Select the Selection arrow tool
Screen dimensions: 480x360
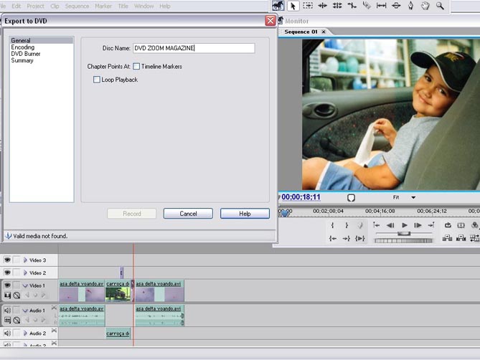[x=293, y=6]
